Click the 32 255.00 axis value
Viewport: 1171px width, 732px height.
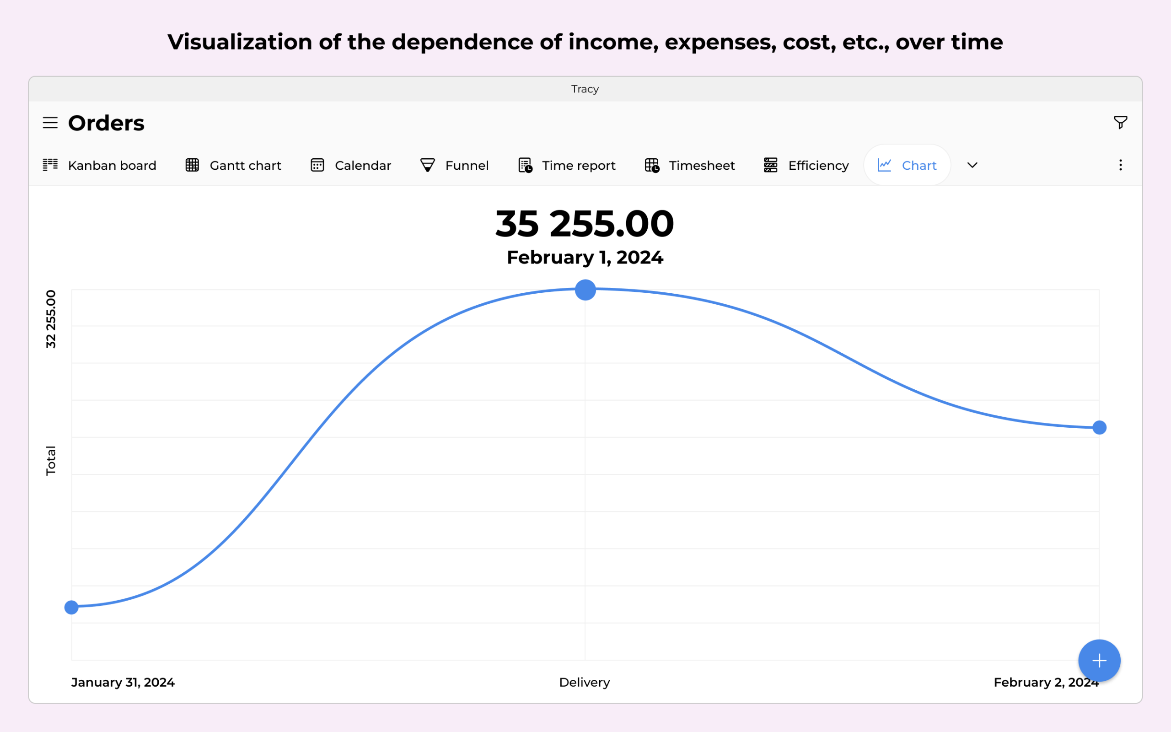click(x=51, y=319)
